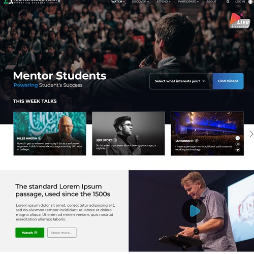This screenshot has width=254, height=254.
Task: Click the search magnifier icon in header
Action: [x=228, y=2]
